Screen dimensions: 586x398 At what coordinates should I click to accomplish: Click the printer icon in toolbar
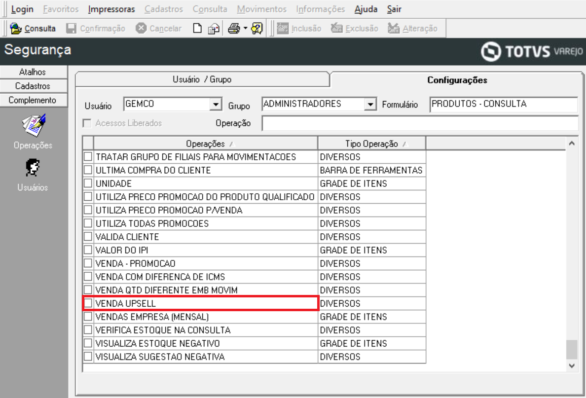[x=234, y=29]
